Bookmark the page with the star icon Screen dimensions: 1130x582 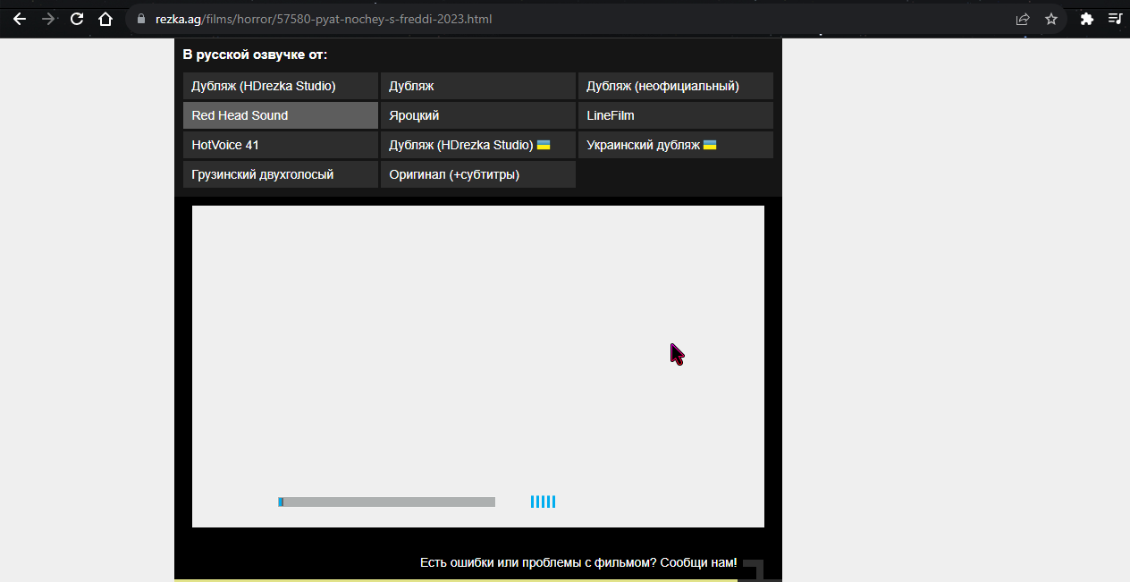(1050, 19)
